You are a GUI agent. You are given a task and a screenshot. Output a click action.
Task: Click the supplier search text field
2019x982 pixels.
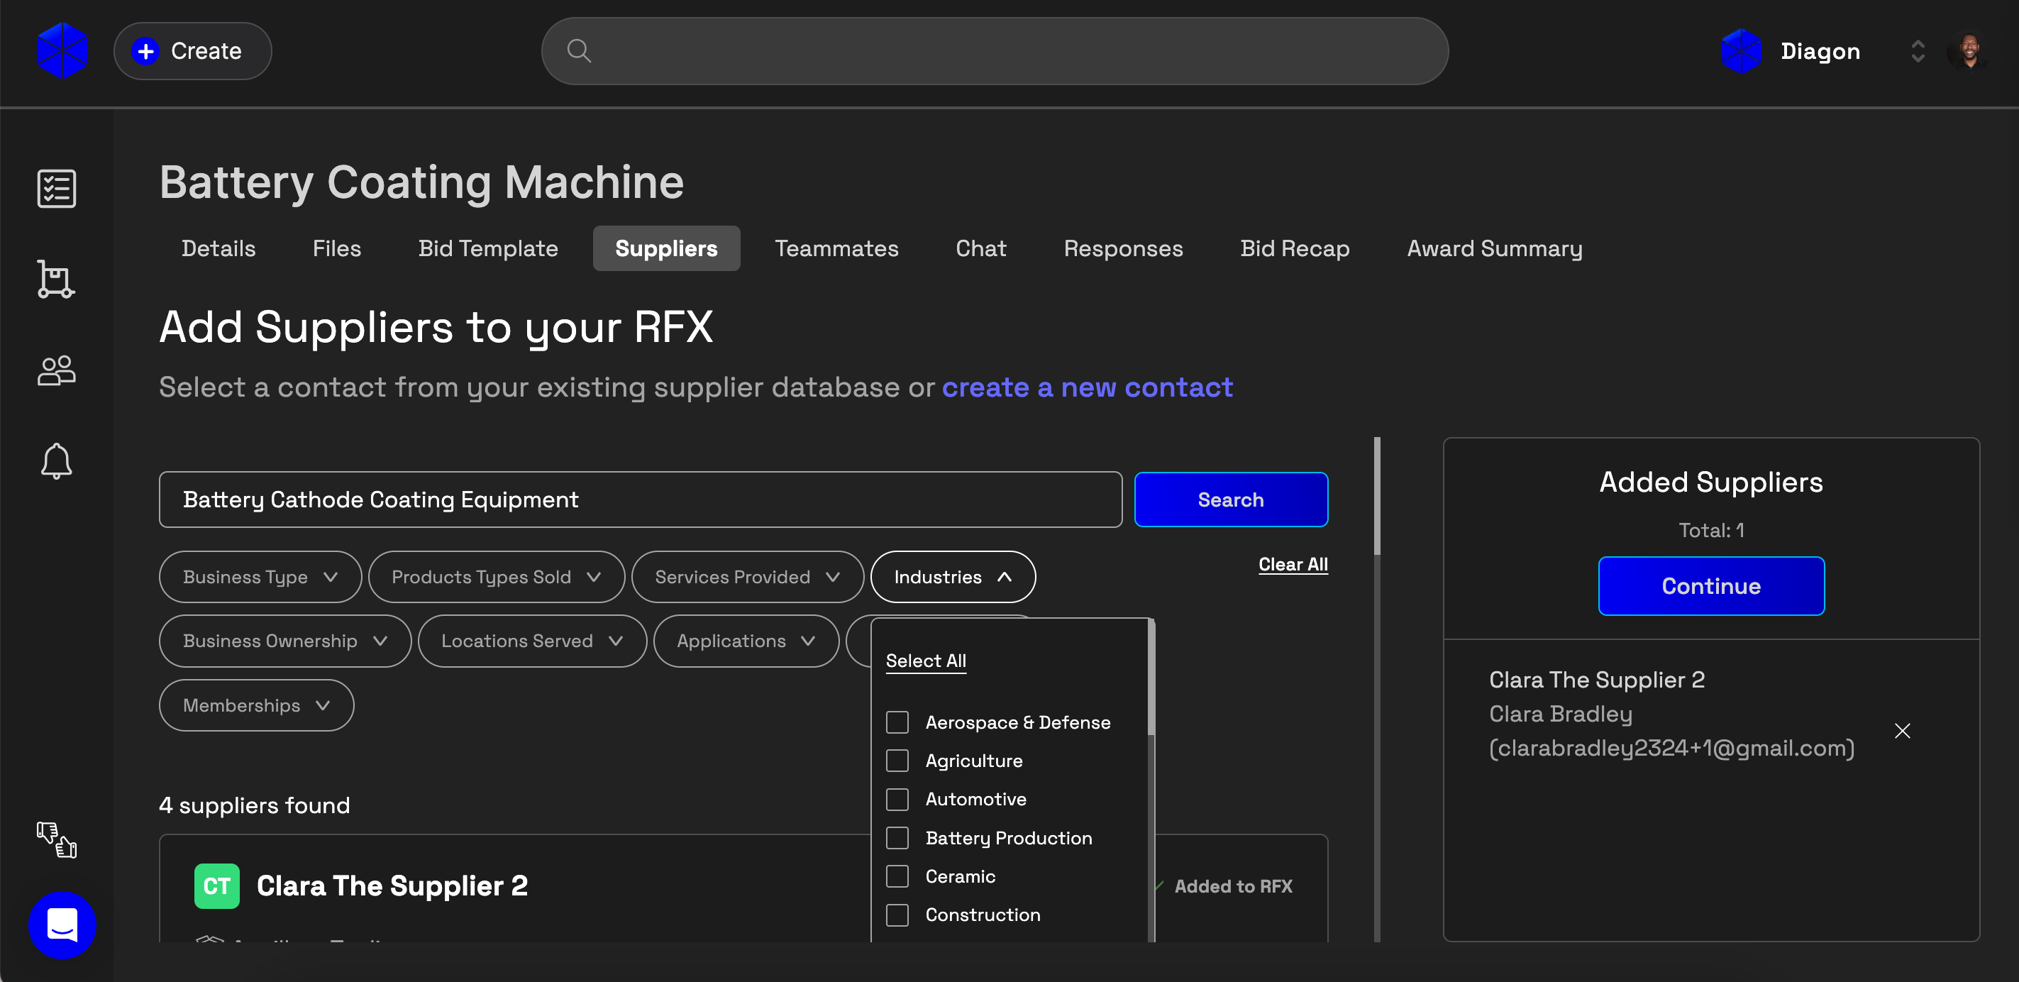coord(640,500)
